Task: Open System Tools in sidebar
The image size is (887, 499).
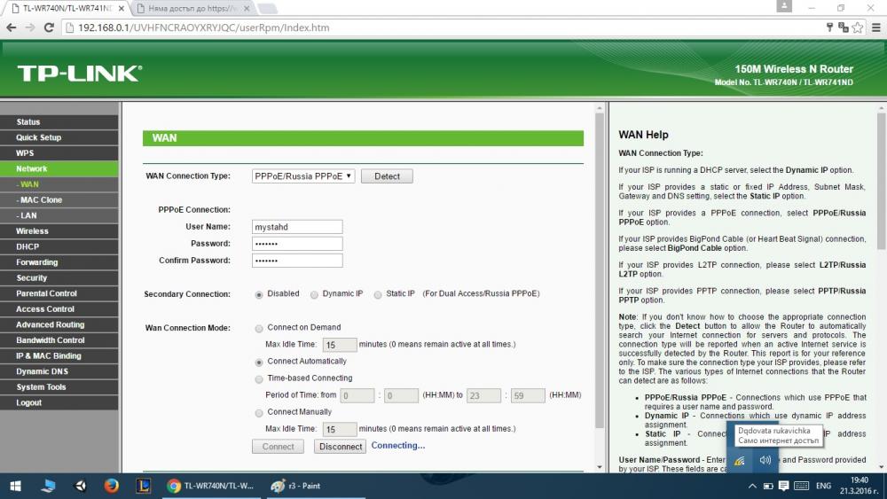Action: pyautogui.click(x=59, y=387)
